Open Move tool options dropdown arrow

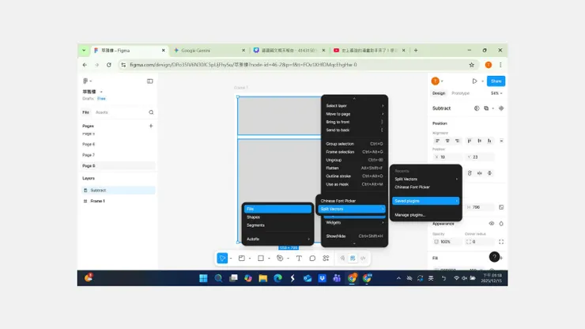click(231, 259)
